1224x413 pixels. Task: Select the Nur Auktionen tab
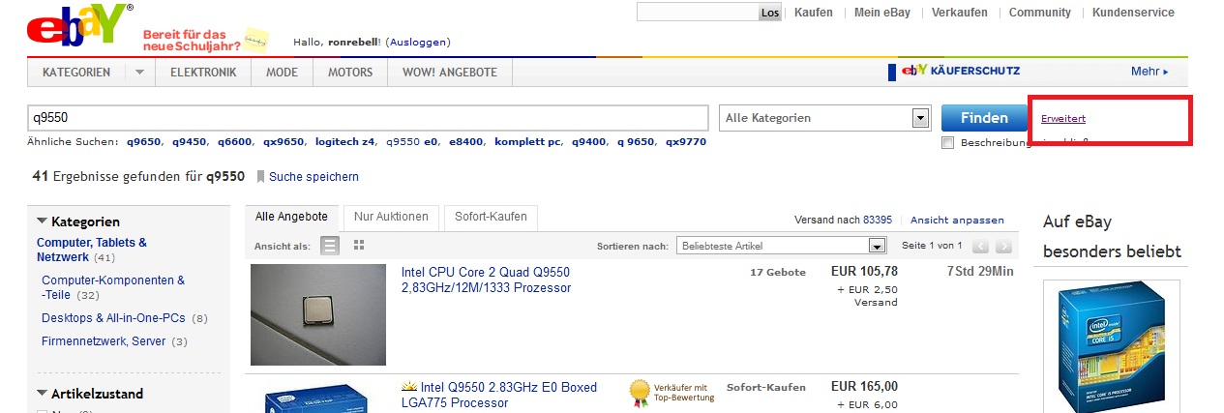coord(391,217)
